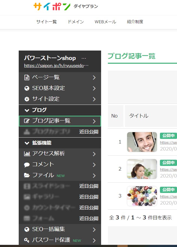Click the ブログ記事一覧 edit icon
177x247 pixels.
tap(27, 121)
